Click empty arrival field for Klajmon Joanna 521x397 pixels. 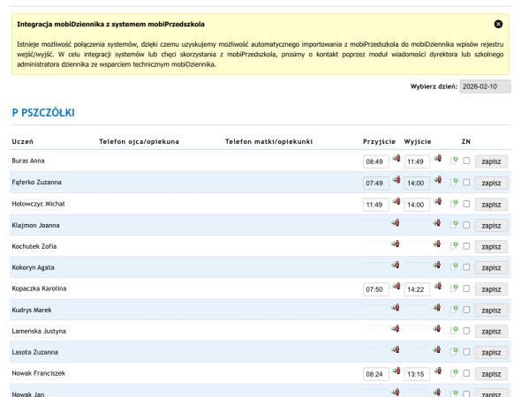[375, 223]
